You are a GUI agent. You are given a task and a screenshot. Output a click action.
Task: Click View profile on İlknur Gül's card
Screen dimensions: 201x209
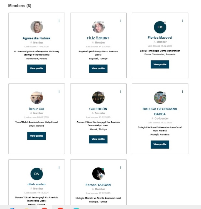(x=36, y=136)
